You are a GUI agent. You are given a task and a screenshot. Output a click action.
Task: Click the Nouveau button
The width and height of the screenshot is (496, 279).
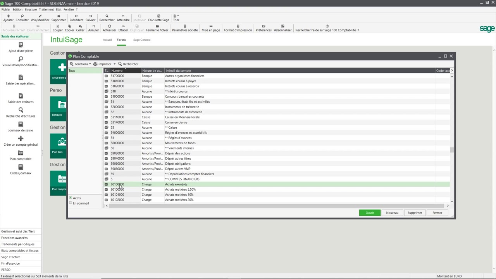coord(392,213)
